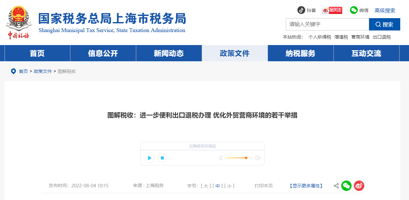
Task: Click the 发布时间 2022-08-04 10:15 text
Action: 78,186
